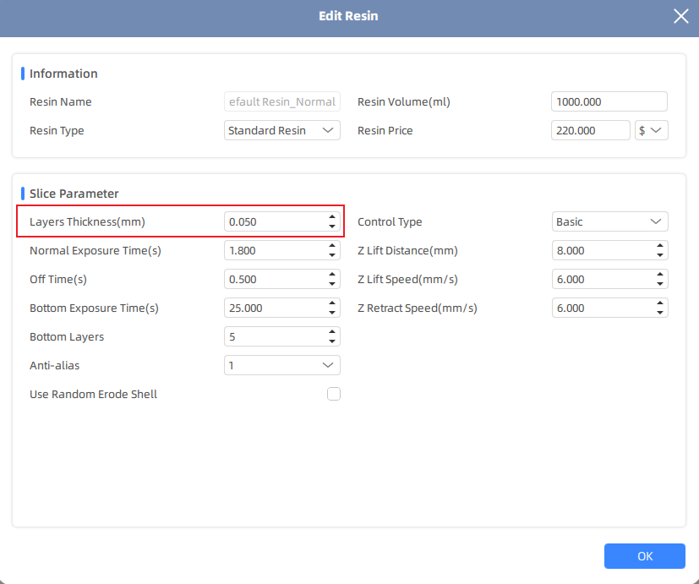The image size is (699, 584).
Task: Decrease Off Time with down arrow
Action: 332,284
